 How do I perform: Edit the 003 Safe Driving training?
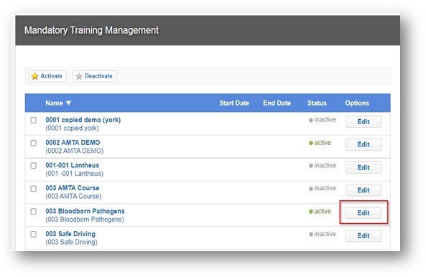[x=364, y=236]
